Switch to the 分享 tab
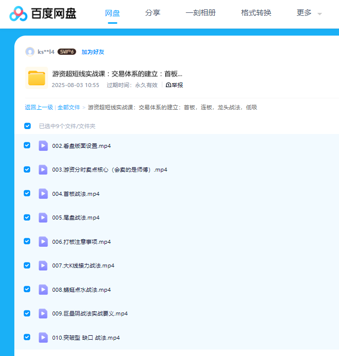The width and height of the screenshot is (339, 356). (x=152, y=13)
